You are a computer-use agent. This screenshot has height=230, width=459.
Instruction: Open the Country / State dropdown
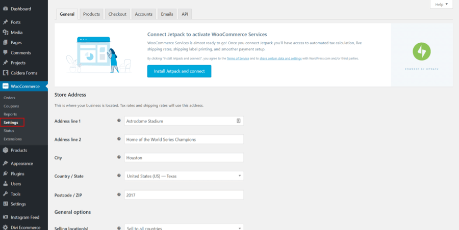[184, 176]
